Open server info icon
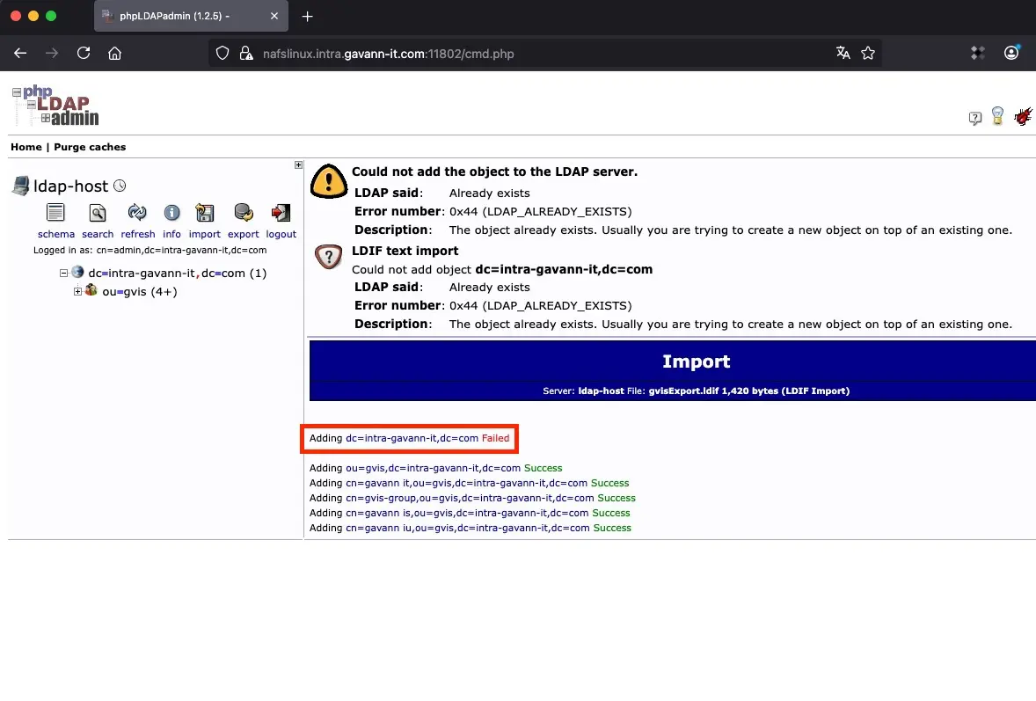Image resolution: width=1036 pixels, height=701 pixels. (171, 213)
